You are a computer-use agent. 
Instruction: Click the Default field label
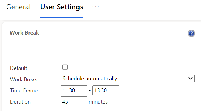(18, 68)
